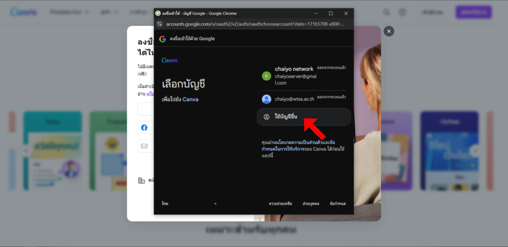The height and width of the screenshot is (247, 508).
Task: Click the purple sign-up button on Canva header
Action: [x=473, y=12]
